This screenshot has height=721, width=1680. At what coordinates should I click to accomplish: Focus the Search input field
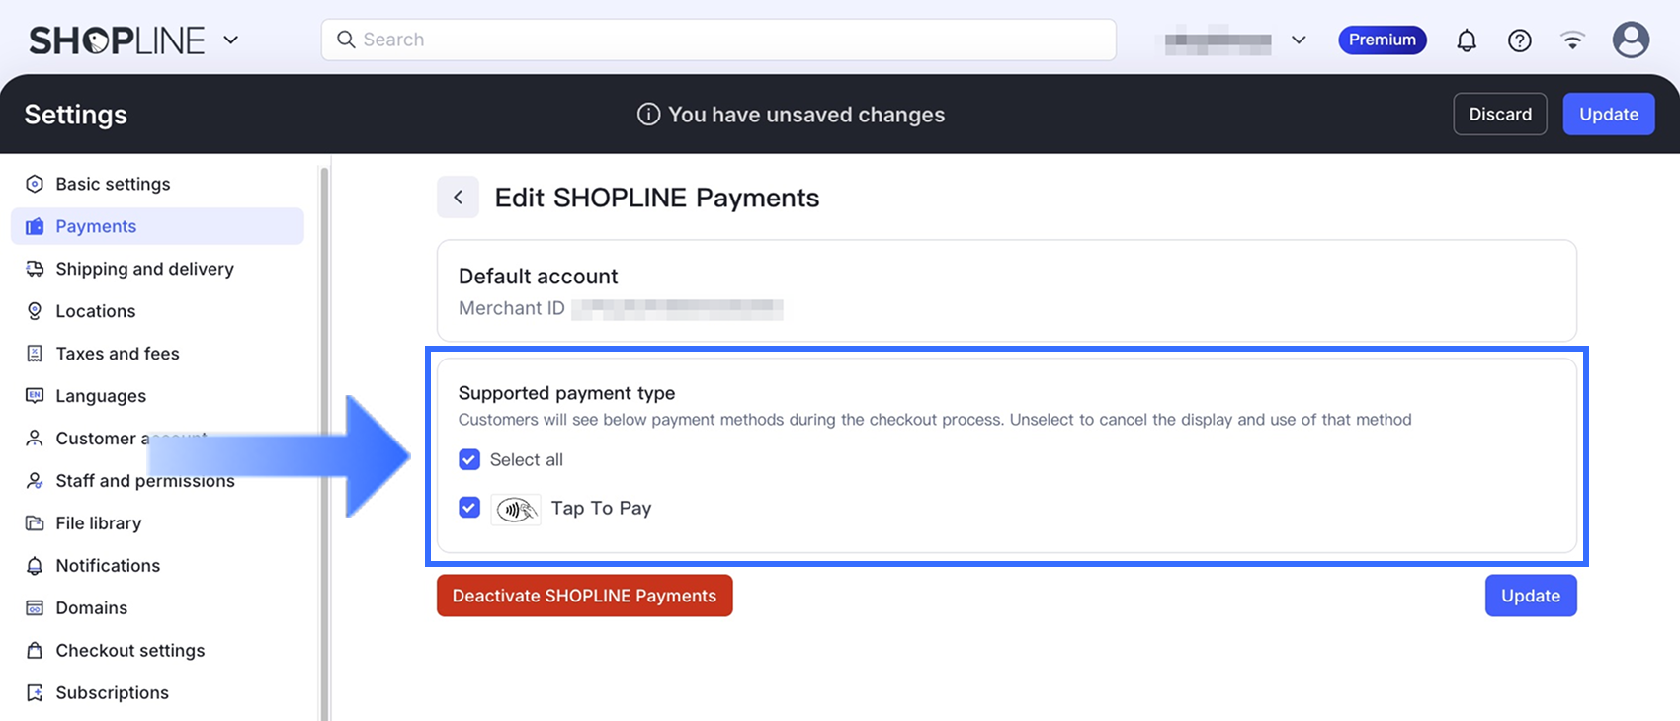coord(731,40)
